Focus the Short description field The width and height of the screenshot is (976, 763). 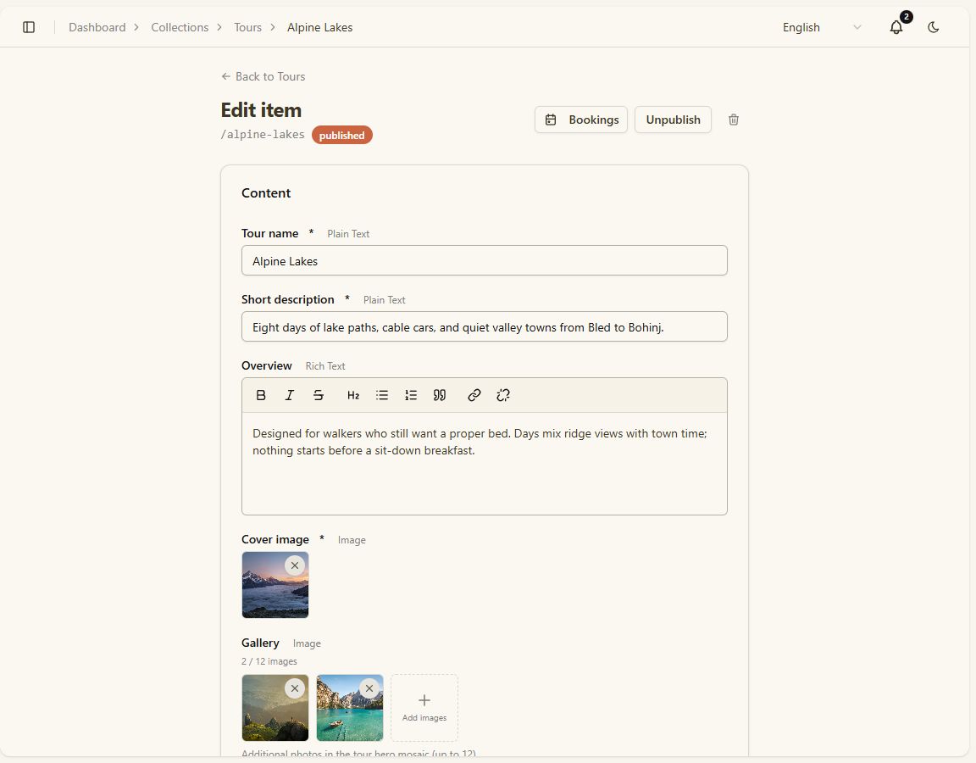tap(485, 326)
